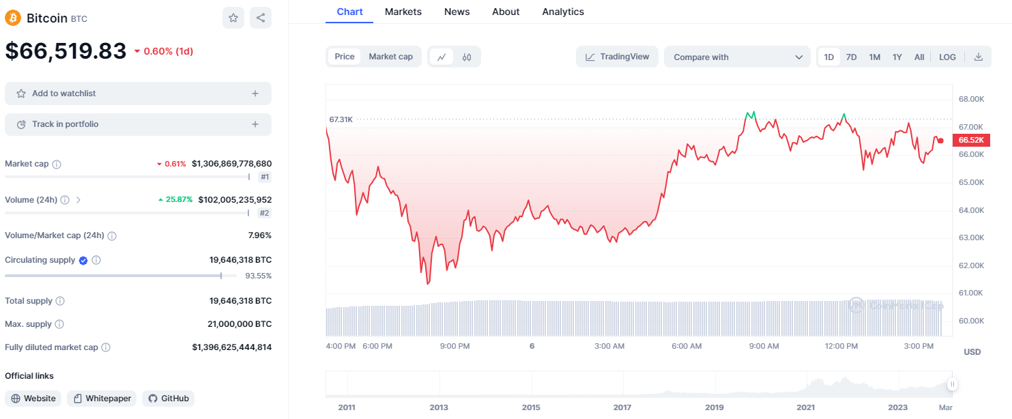Viewport: 1012px width, 419px height.
Task: Open the Compare with dropdown
Action: (737, 57)
